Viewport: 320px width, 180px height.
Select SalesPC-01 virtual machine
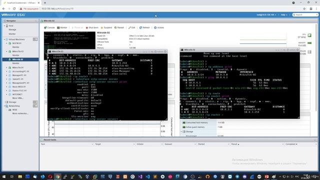pos(18,79)
